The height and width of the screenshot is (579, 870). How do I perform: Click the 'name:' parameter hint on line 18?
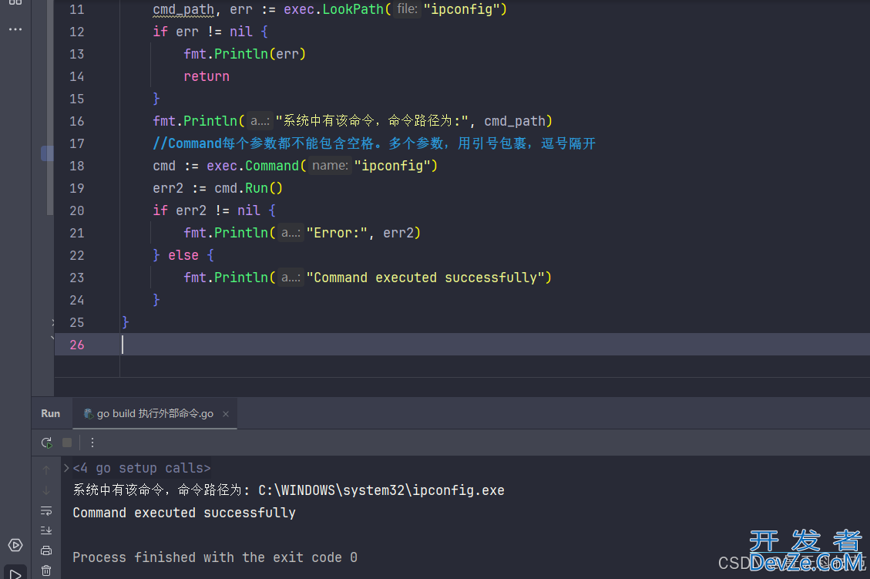pyautogui.click(x=330, y=166)
